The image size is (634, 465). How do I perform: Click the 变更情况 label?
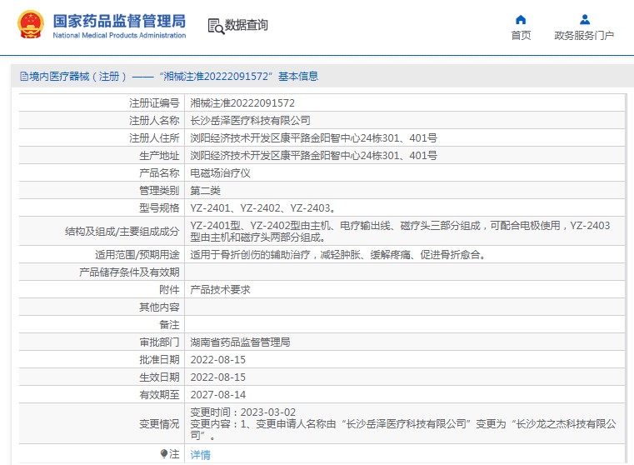point(159,424)
